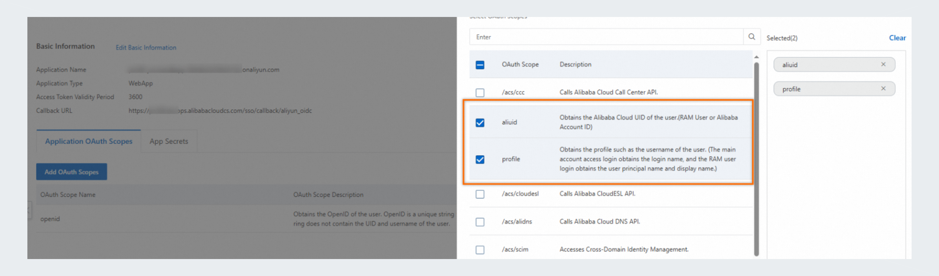Uncheck the aliuid scope checkbox

tap(480, 123)
